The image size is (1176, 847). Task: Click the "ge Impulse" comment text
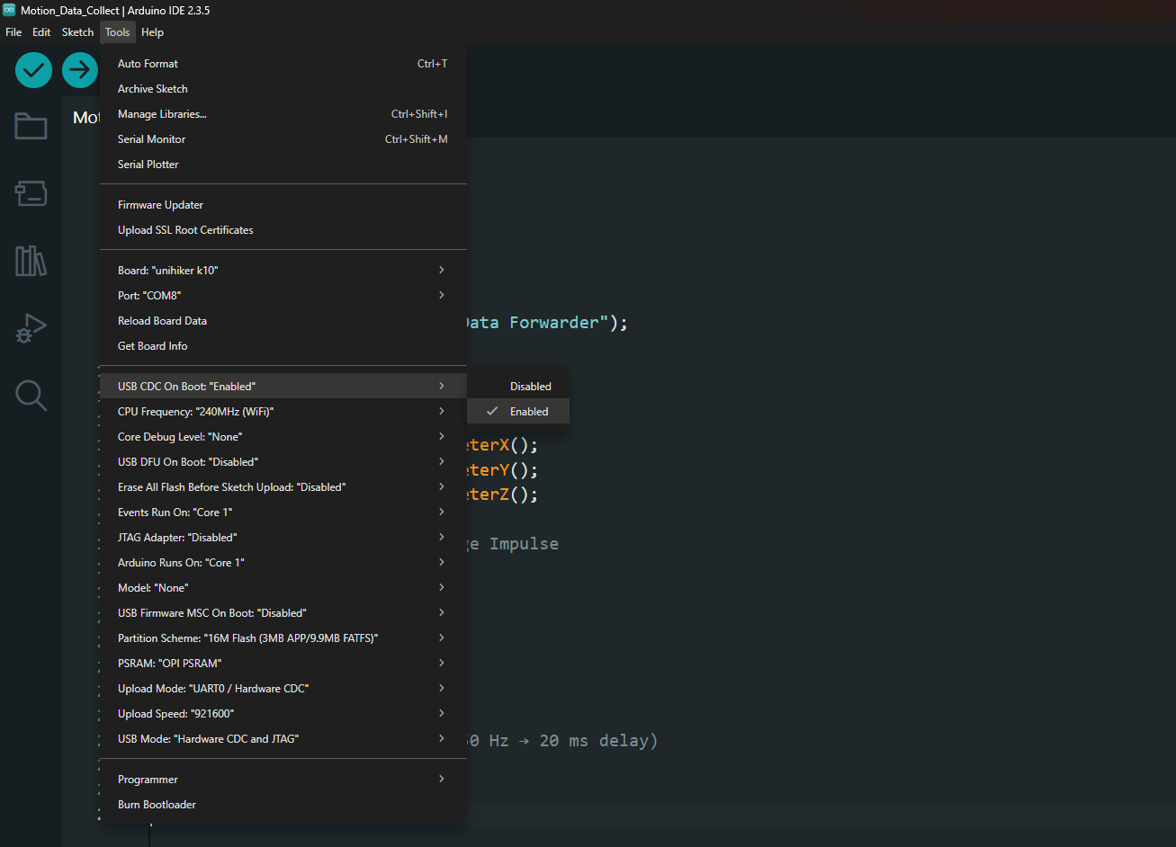coord(513,544)
